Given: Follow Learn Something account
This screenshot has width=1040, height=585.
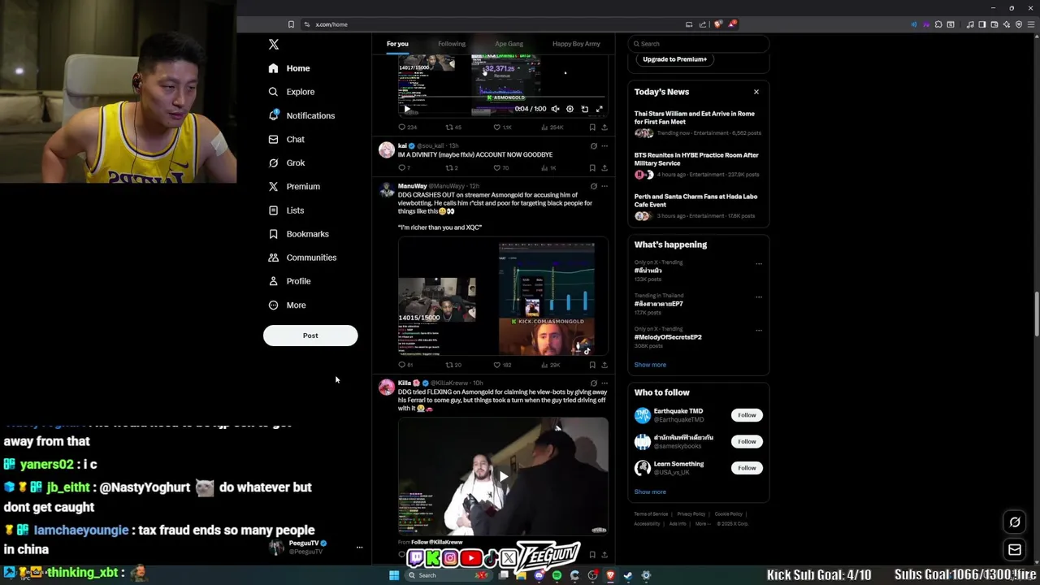Looking at the screenshot, I should tap(747, 468).
